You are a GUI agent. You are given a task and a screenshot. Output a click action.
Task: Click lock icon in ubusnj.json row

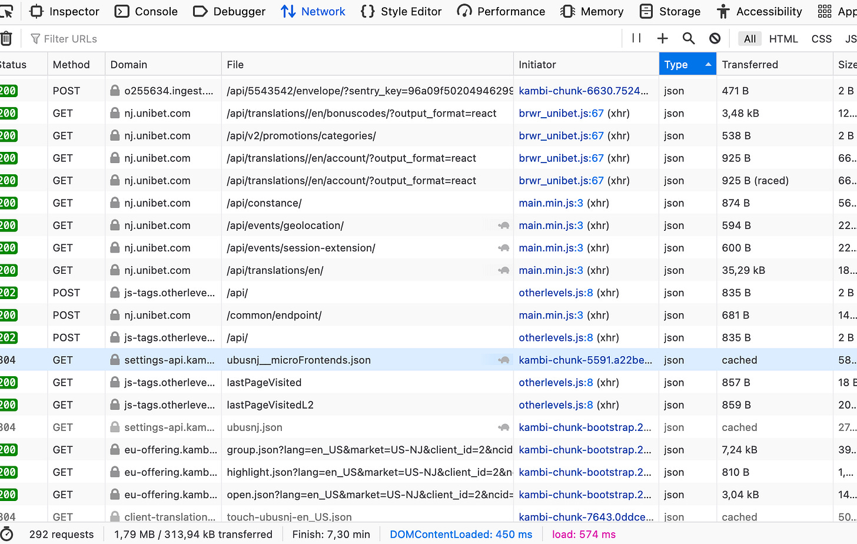pos(115,427)
